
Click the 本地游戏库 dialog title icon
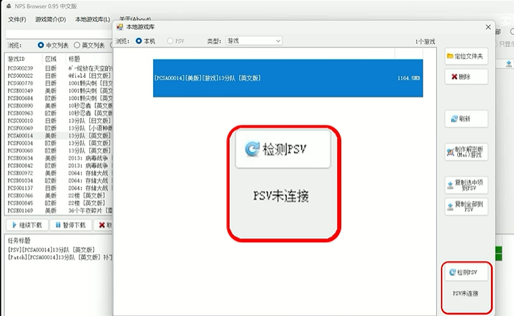(x=120, y=27)
